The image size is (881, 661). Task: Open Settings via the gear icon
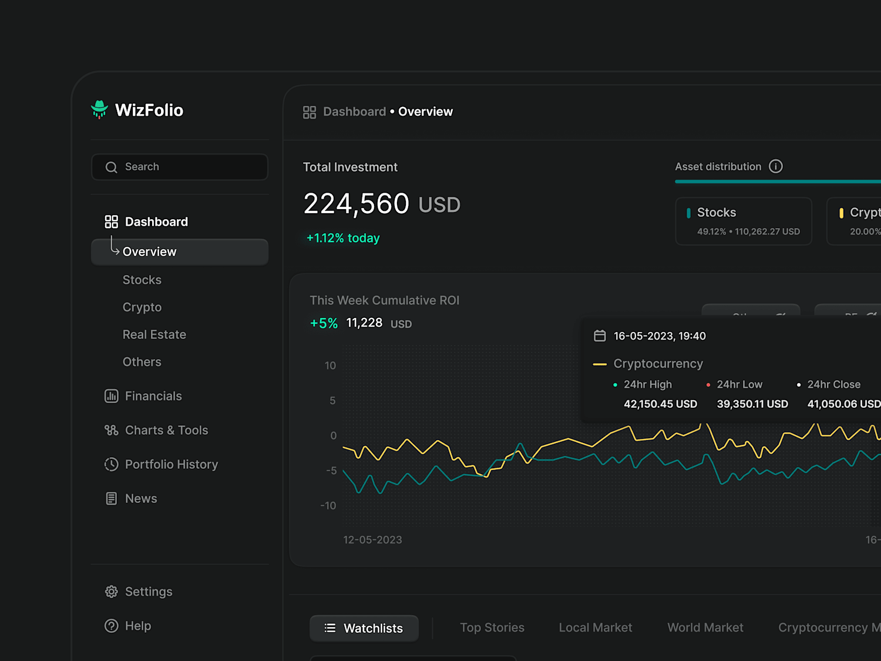click(x=111, y=592)
